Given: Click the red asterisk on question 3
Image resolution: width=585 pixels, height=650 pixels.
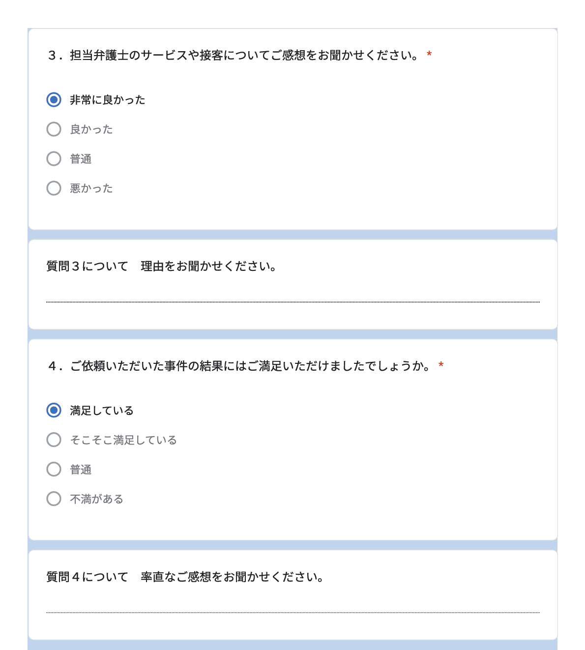Looking at the screenshot, I should 429,55.
